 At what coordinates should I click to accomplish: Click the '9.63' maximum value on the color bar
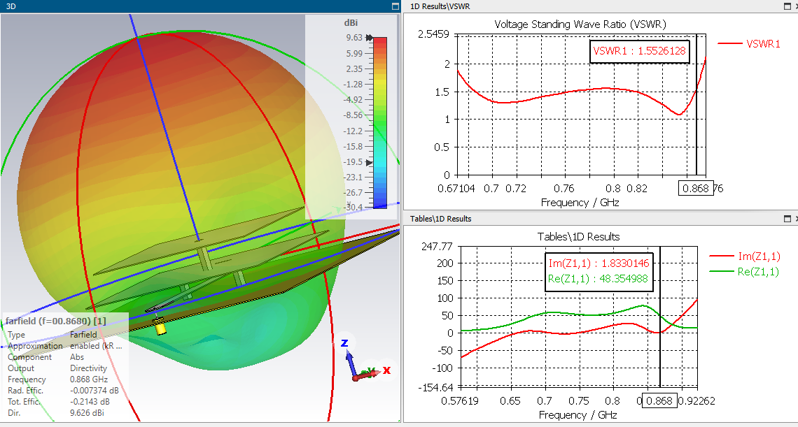coord(354,38)
